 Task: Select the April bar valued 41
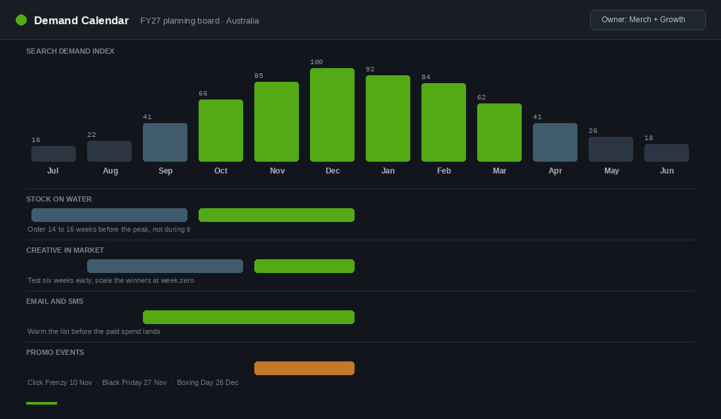[555, 143]
